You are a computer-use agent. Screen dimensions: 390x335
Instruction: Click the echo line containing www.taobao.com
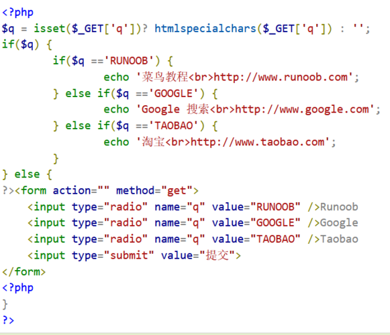point(220,142)
